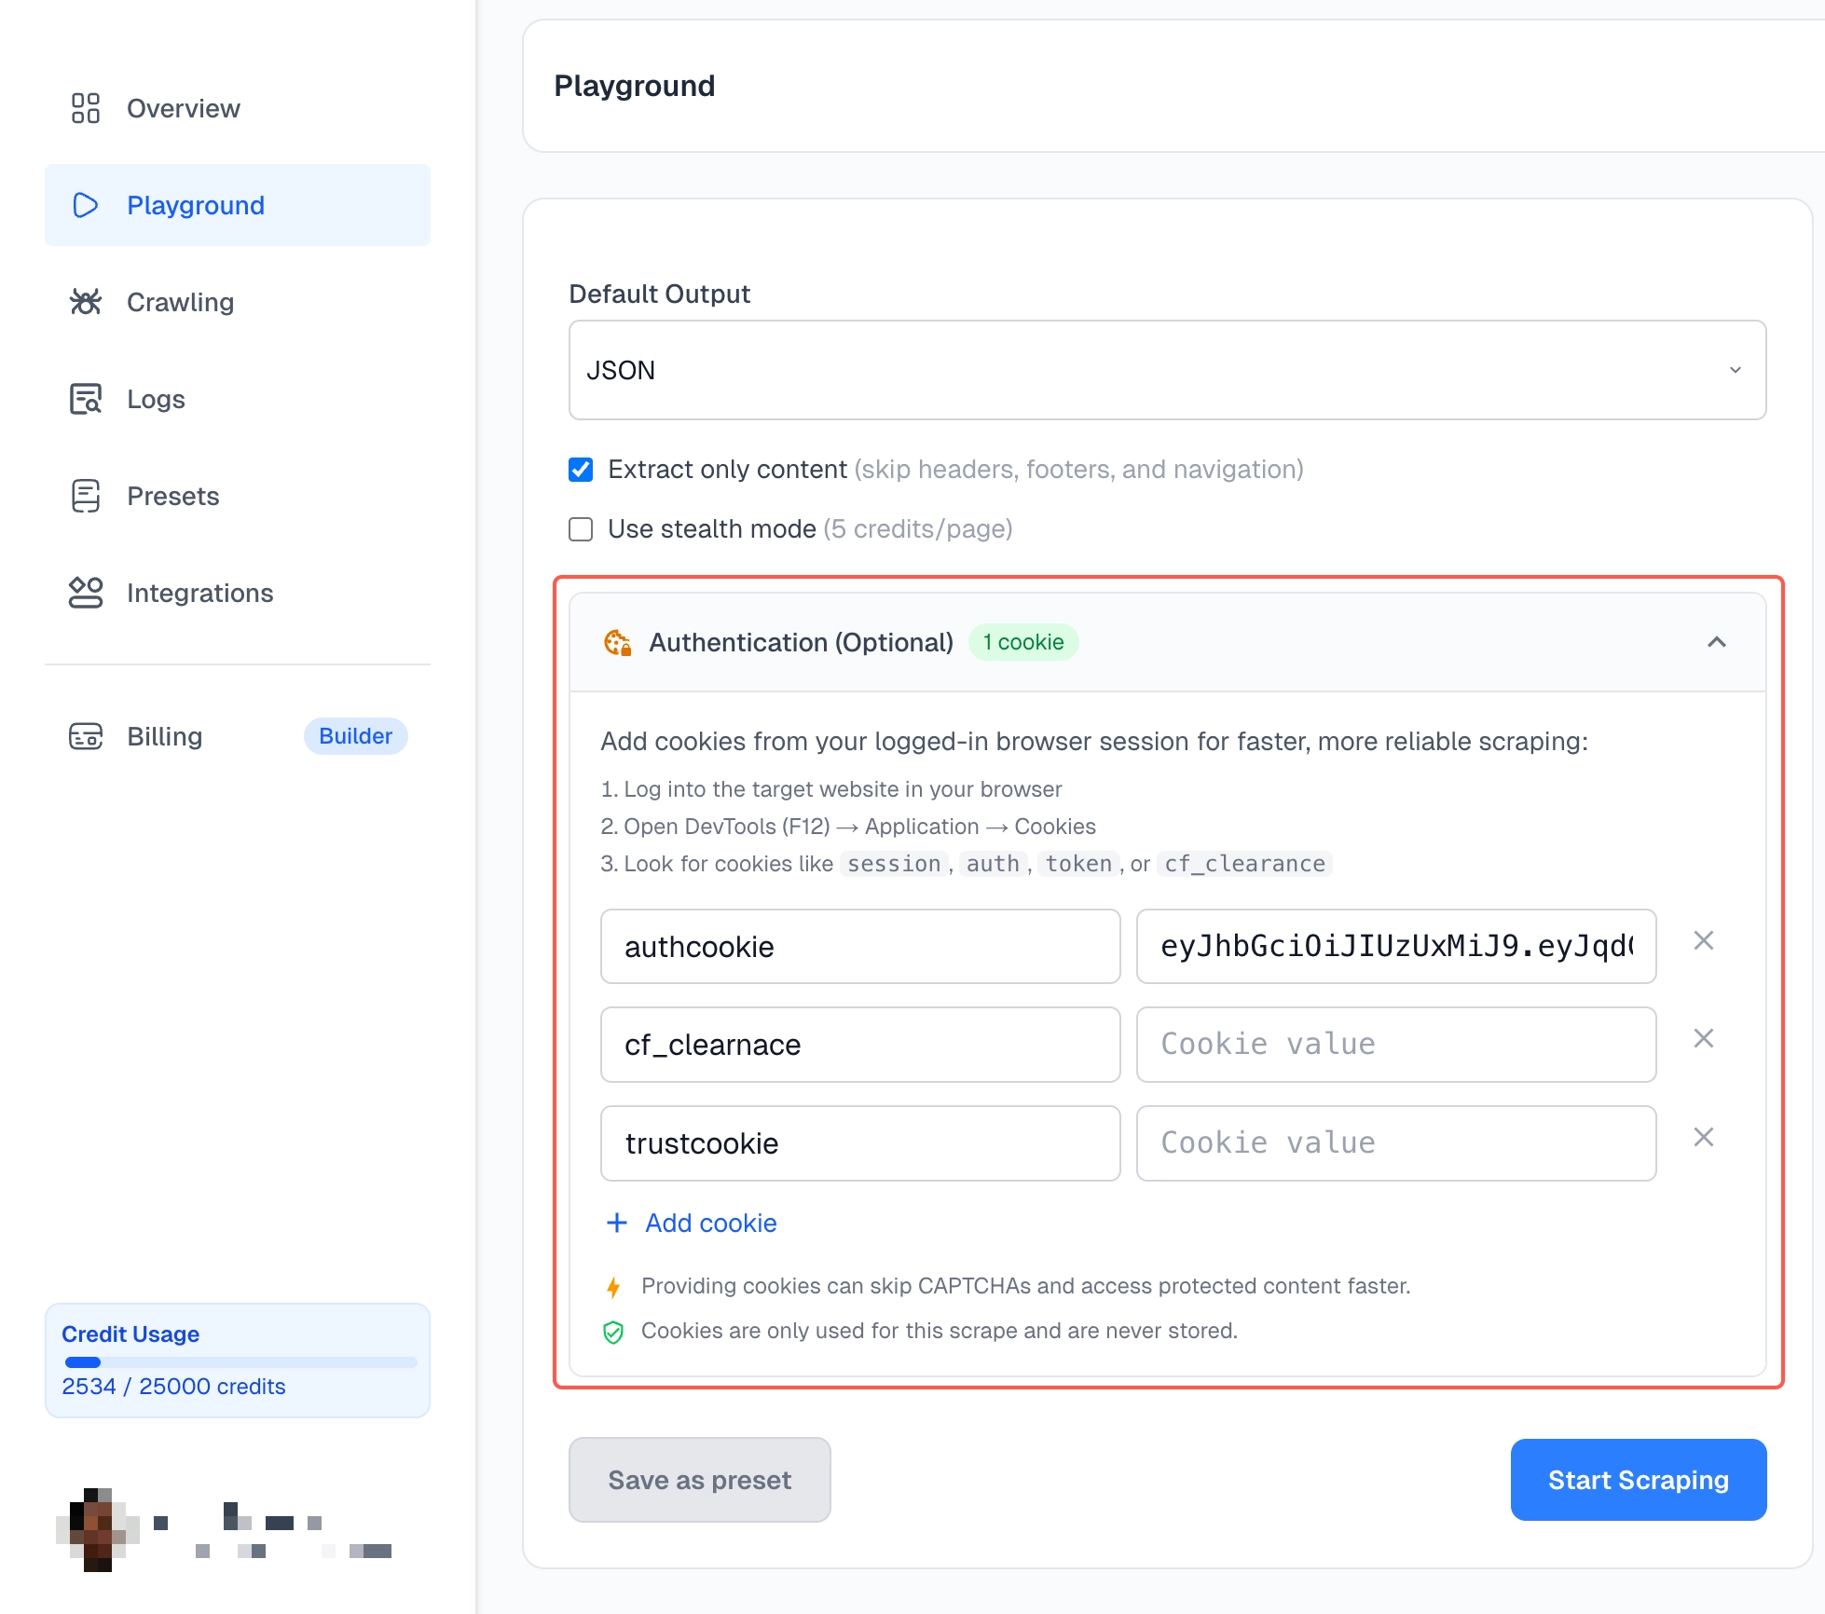The height and width of the screenshot is (1614, 1825).
Task: Open the Billing Builder badge
Action: (355, 736)
